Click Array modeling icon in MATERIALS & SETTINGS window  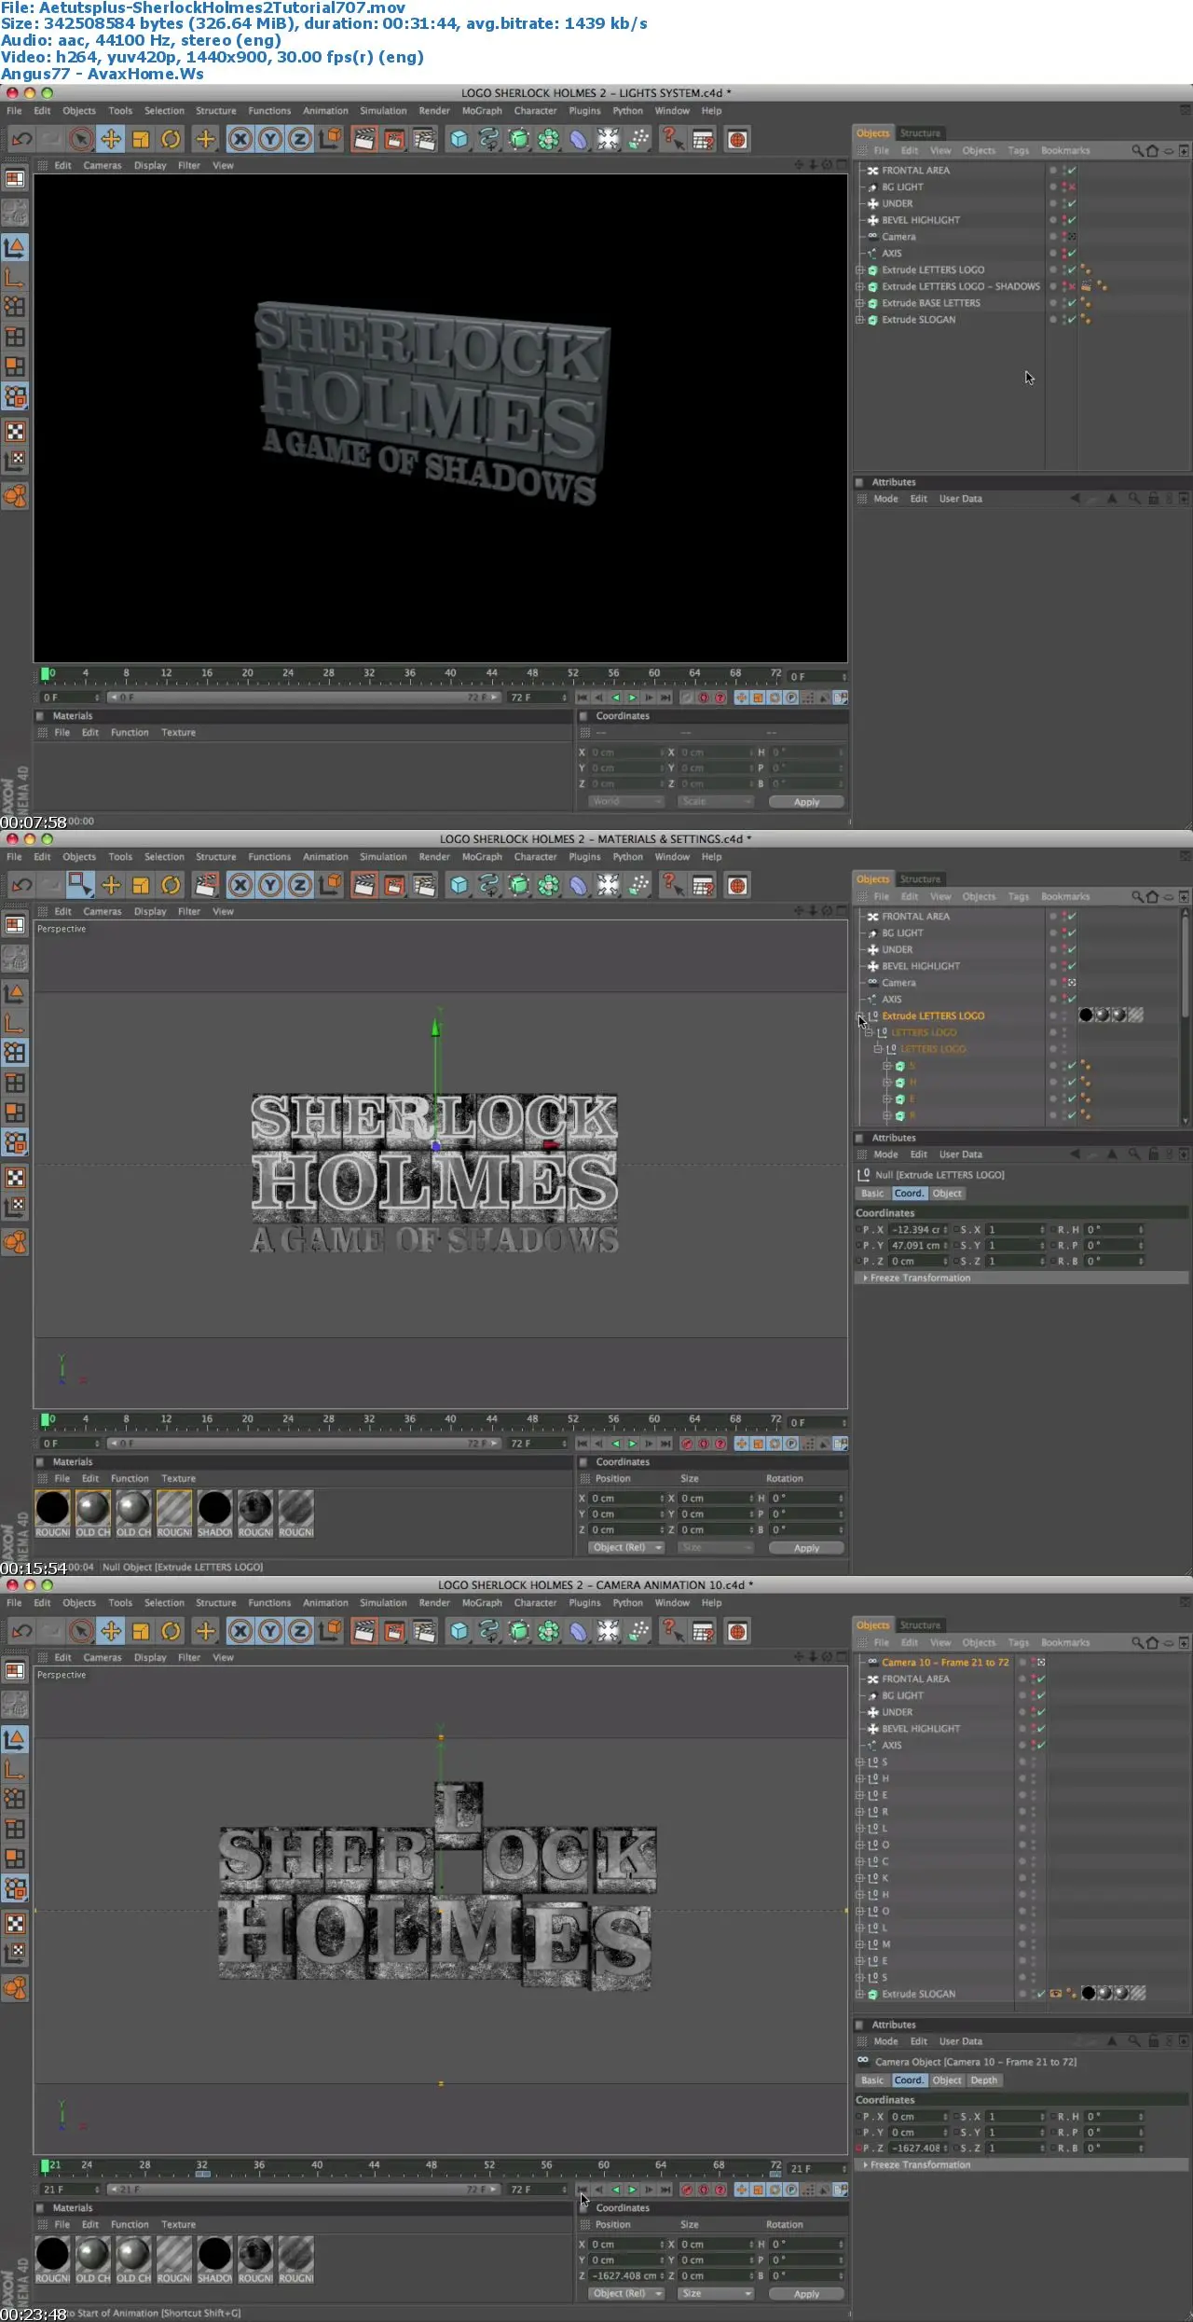548,885
